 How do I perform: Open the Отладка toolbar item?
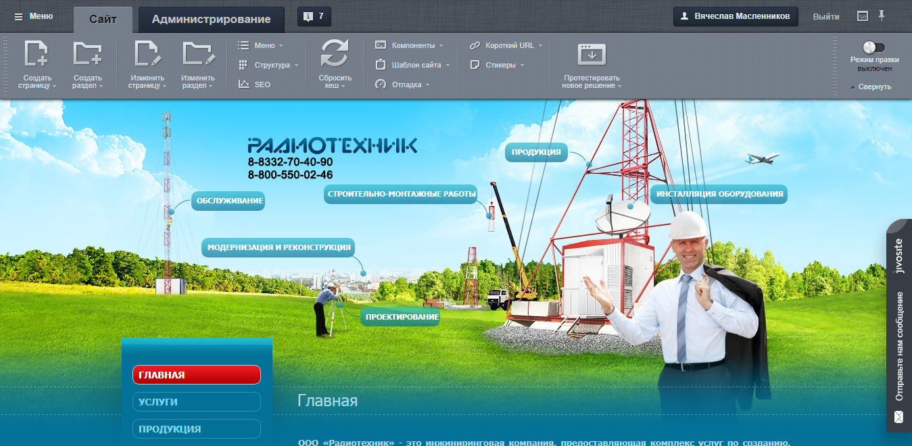pos(402,84)
